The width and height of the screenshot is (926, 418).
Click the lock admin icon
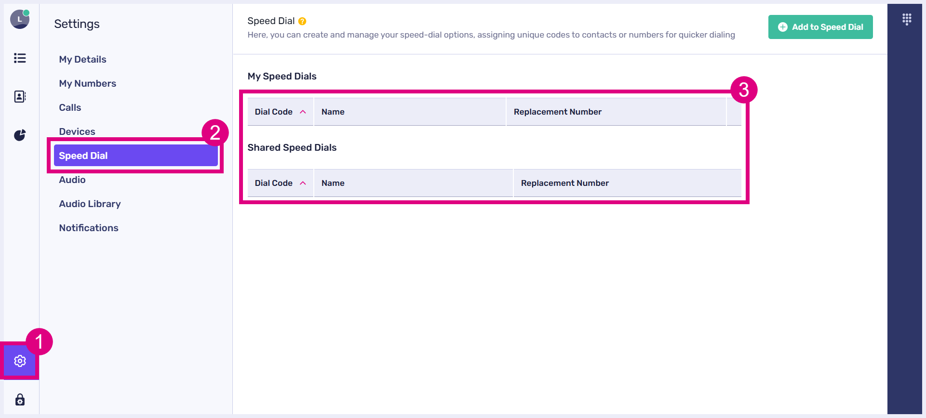click(20, 400)
